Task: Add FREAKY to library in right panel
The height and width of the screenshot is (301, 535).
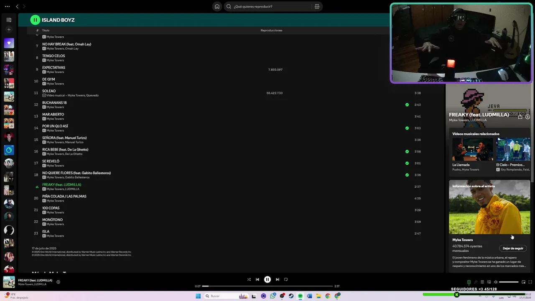Action: pos(527,117)
